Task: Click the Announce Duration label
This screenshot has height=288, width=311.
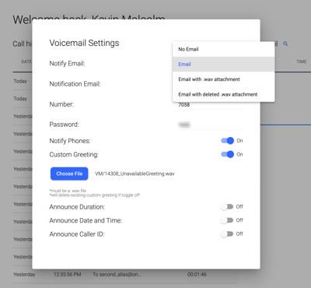Action: click(x=77, y=207)
